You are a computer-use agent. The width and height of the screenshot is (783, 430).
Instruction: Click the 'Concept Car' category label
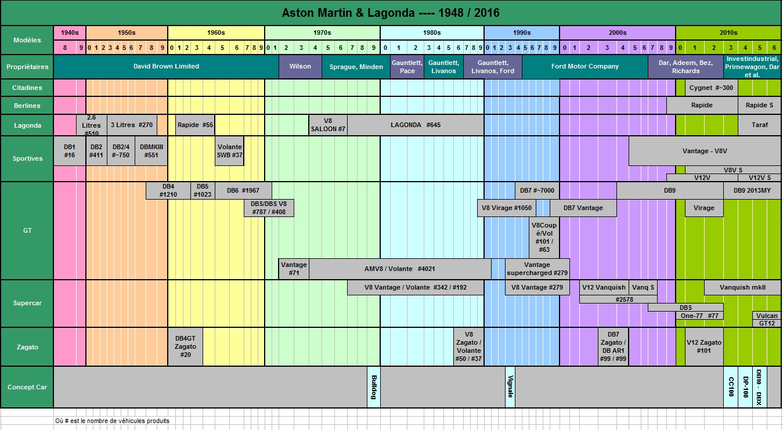click(27, 387)
